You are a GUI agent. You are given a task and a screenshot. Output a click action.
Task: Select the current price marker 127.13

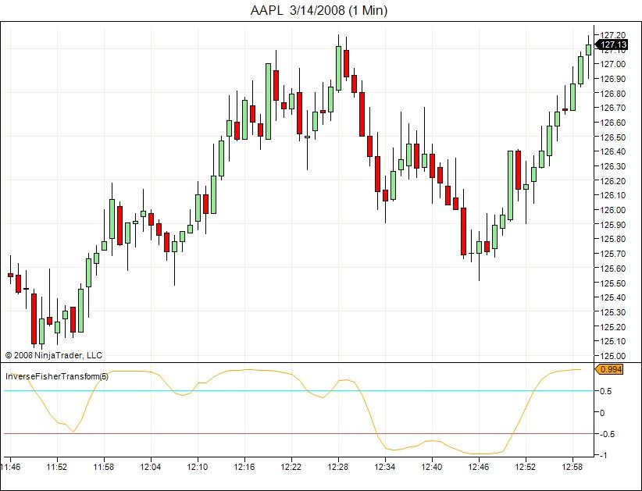pyautogui.click(x=612, y=45)
